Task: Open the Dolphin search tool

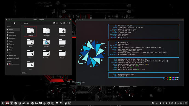Action: tap(61, 23)
